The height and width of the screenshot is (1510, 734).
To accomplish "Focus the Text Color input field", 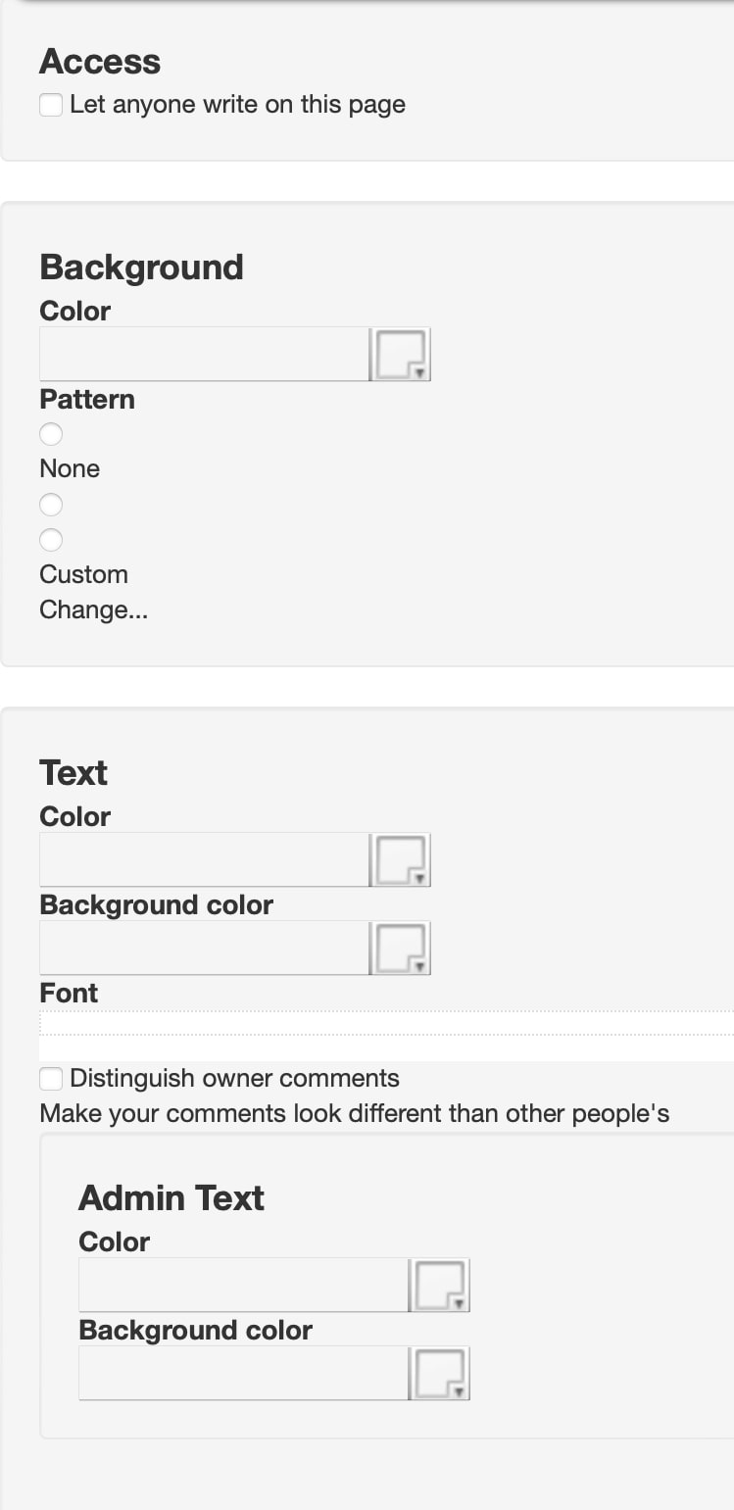I will click(204, 859).
